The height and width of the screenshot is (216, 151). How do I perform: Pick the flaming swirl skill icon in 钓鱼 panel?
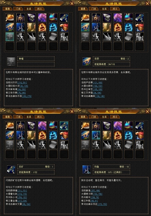pyautogui.click(x=118, y=135)
